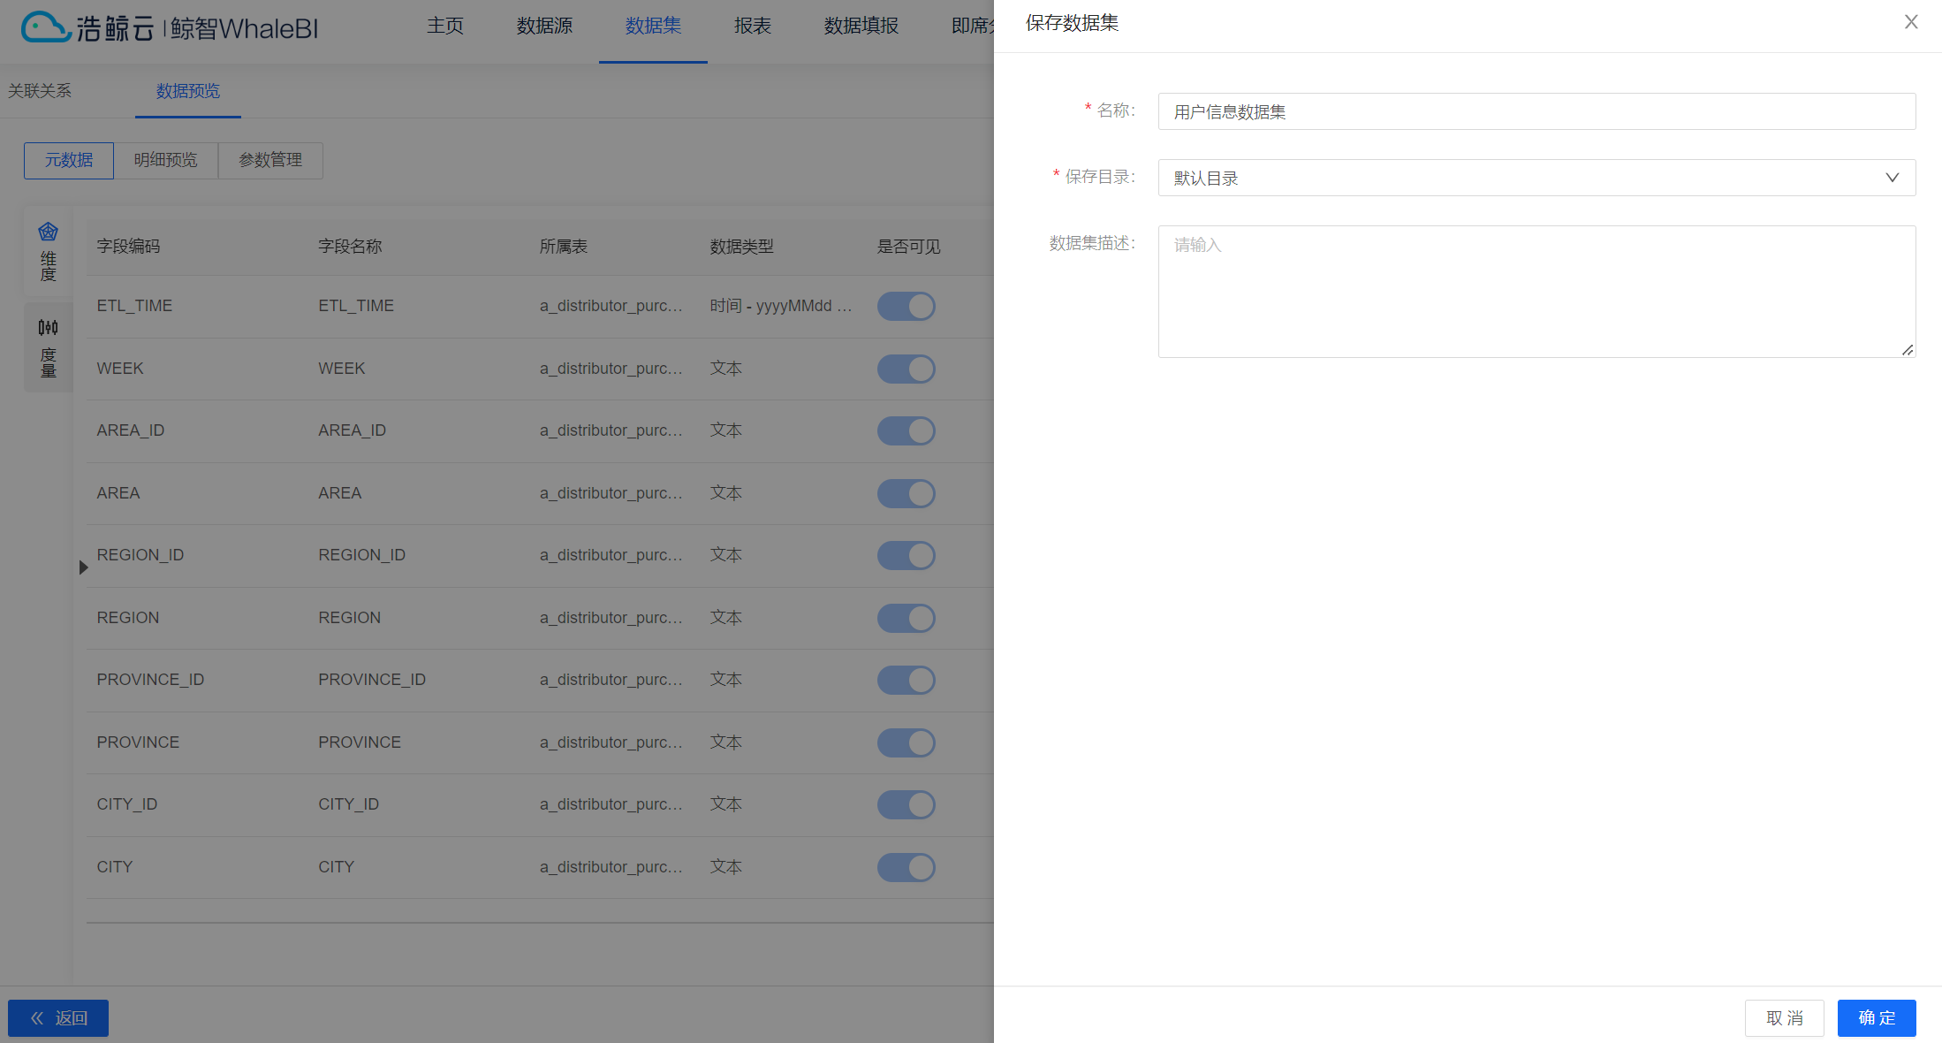This screenshot has height=1043, width=1942.
Task: Go to 主页 in top navigation
Action: (445, 26)
